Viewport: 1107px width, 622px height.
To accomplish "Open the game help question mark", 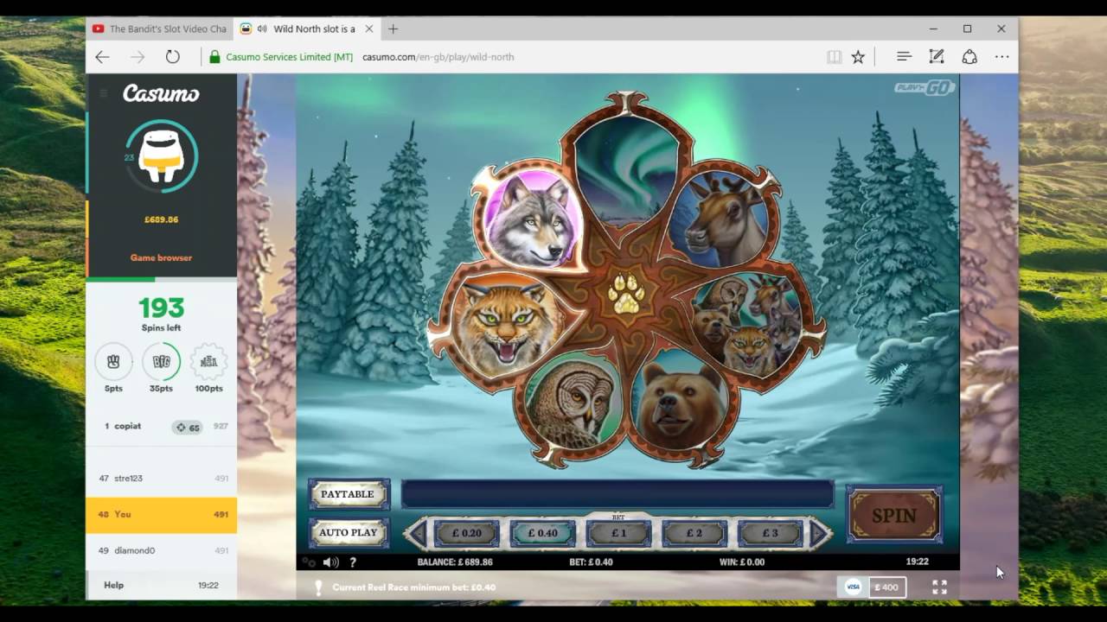I will (353, 562).
